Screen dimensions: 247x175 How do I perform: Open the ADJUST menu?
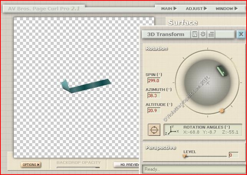(196, 8)
